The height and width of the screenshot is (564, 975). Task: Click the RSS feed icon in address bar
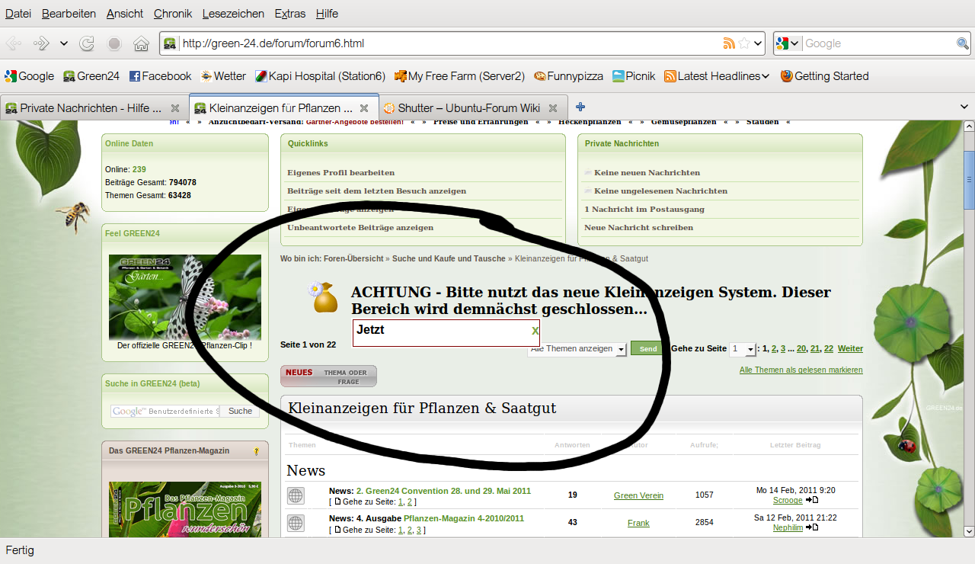(729, 43)
